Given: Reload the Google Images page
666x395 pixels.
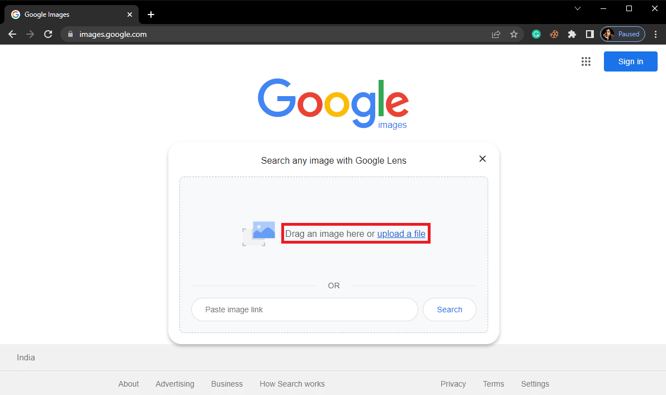Looking at the screenshot, I should tap(48, 35).
